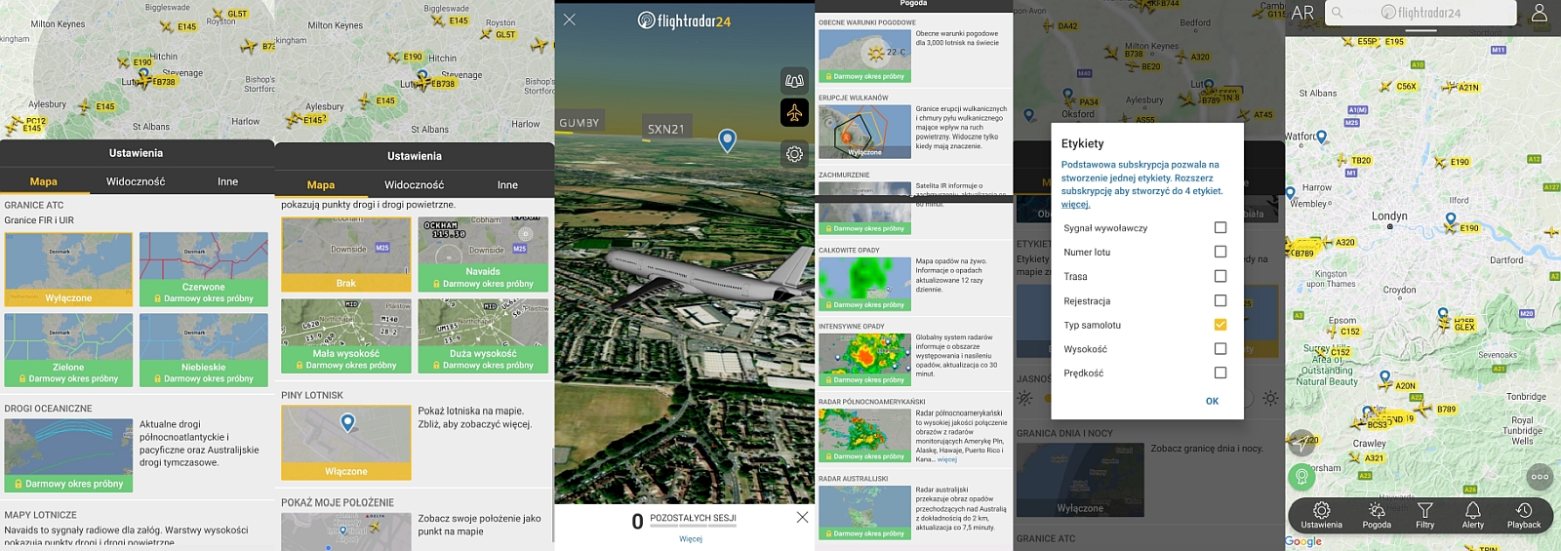Click the search field with flightradar24 logo
This screenshot has height=551, width=1561.
(x=1421, y=13)
